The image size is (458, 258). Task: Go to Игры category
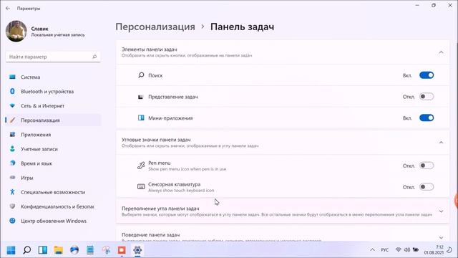click(x=53, y=178)
